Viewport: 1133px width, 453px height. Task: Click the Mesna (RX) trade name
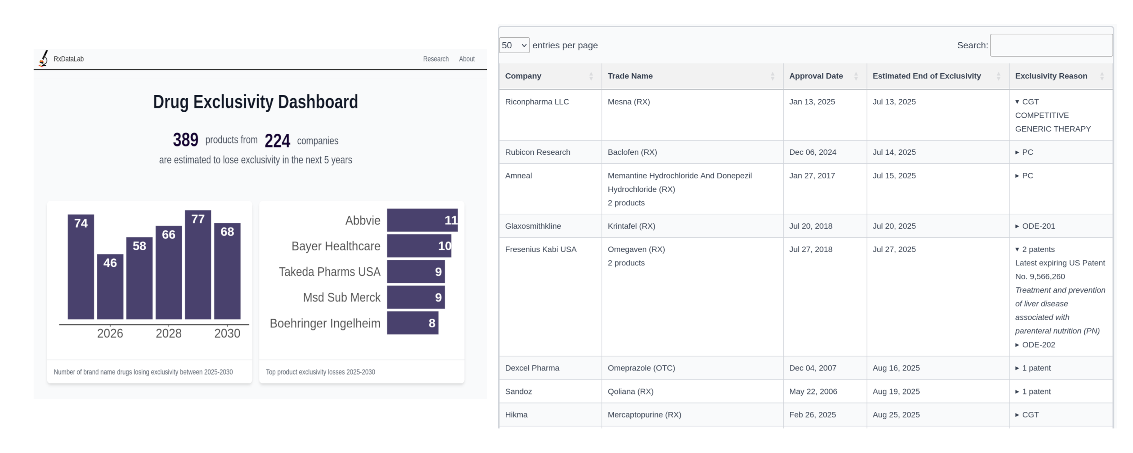point(628,102)
